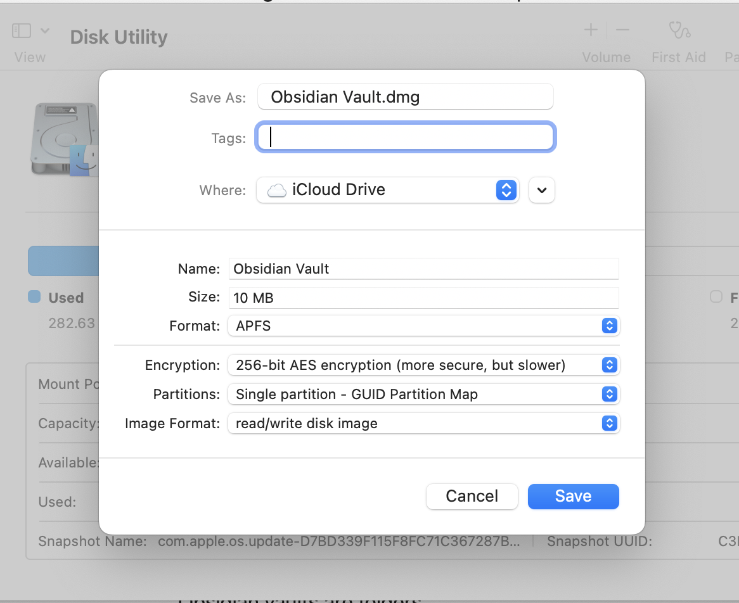739x603 pixels.
Task: Edit the Size field 10 MB
Action: coord(424,298)
